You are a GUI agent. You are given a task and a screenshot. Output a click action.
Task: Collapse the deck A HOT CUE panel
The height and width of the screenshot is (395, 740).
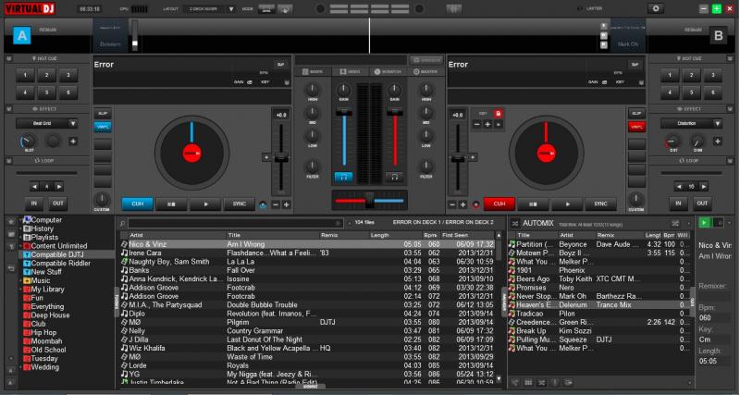tap(9, 58)
